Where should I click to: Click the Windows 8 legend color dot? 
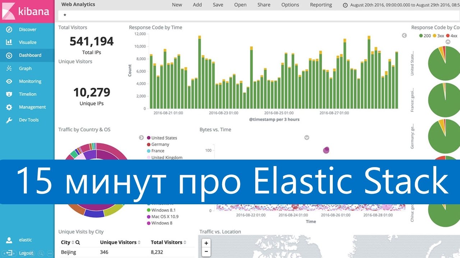(x=148, y=223)
